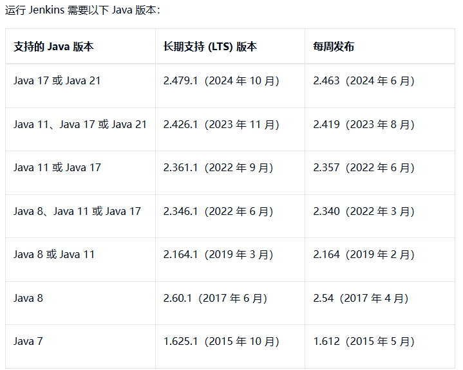Click the "Java 11 或 Java 17" cell
This screenshot has width=463, height=370.
(x=57, y=168)
